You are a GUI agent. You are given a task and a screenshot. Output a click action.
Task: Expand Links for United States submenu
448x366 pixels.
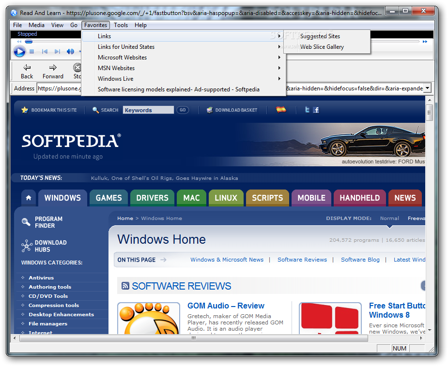coord(183,47)
